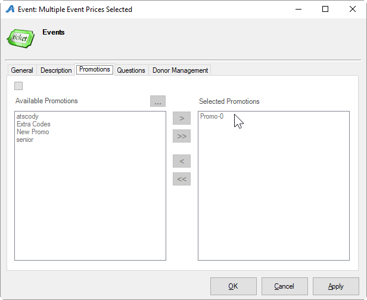Select Promo-0 in Selected Promotions list

[x=212, y=117]
